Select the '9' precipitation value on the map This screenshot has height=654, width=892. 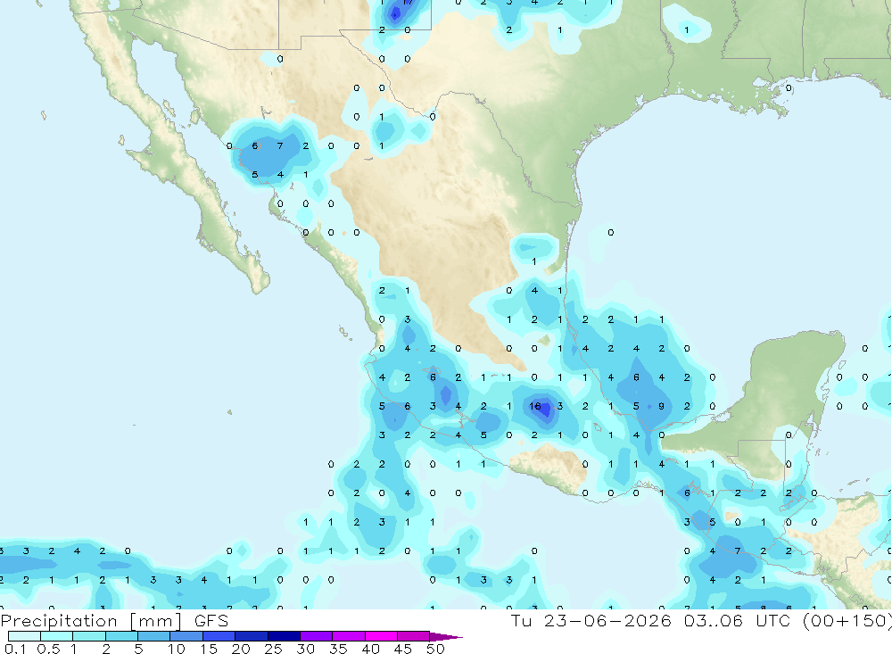[662, 406]
